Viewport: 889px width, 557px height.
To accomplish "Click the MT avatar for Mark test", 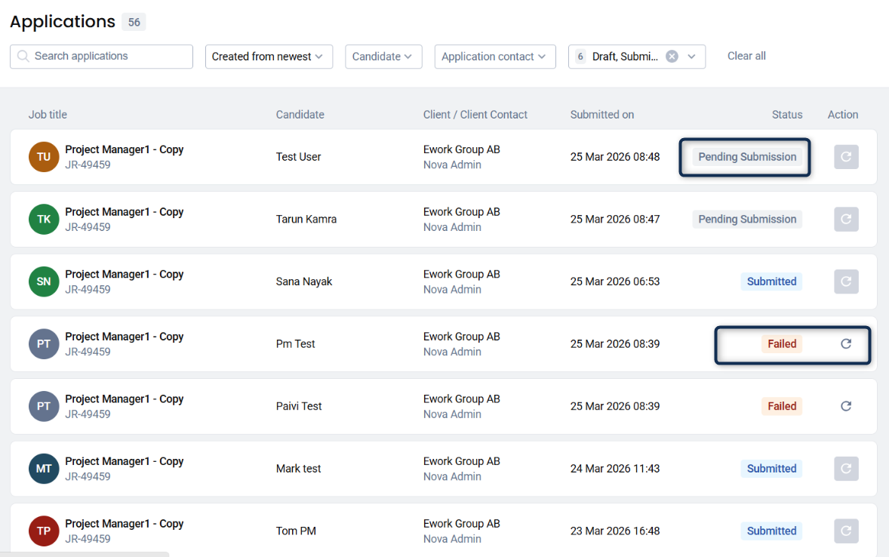I will tap(44, 469).
